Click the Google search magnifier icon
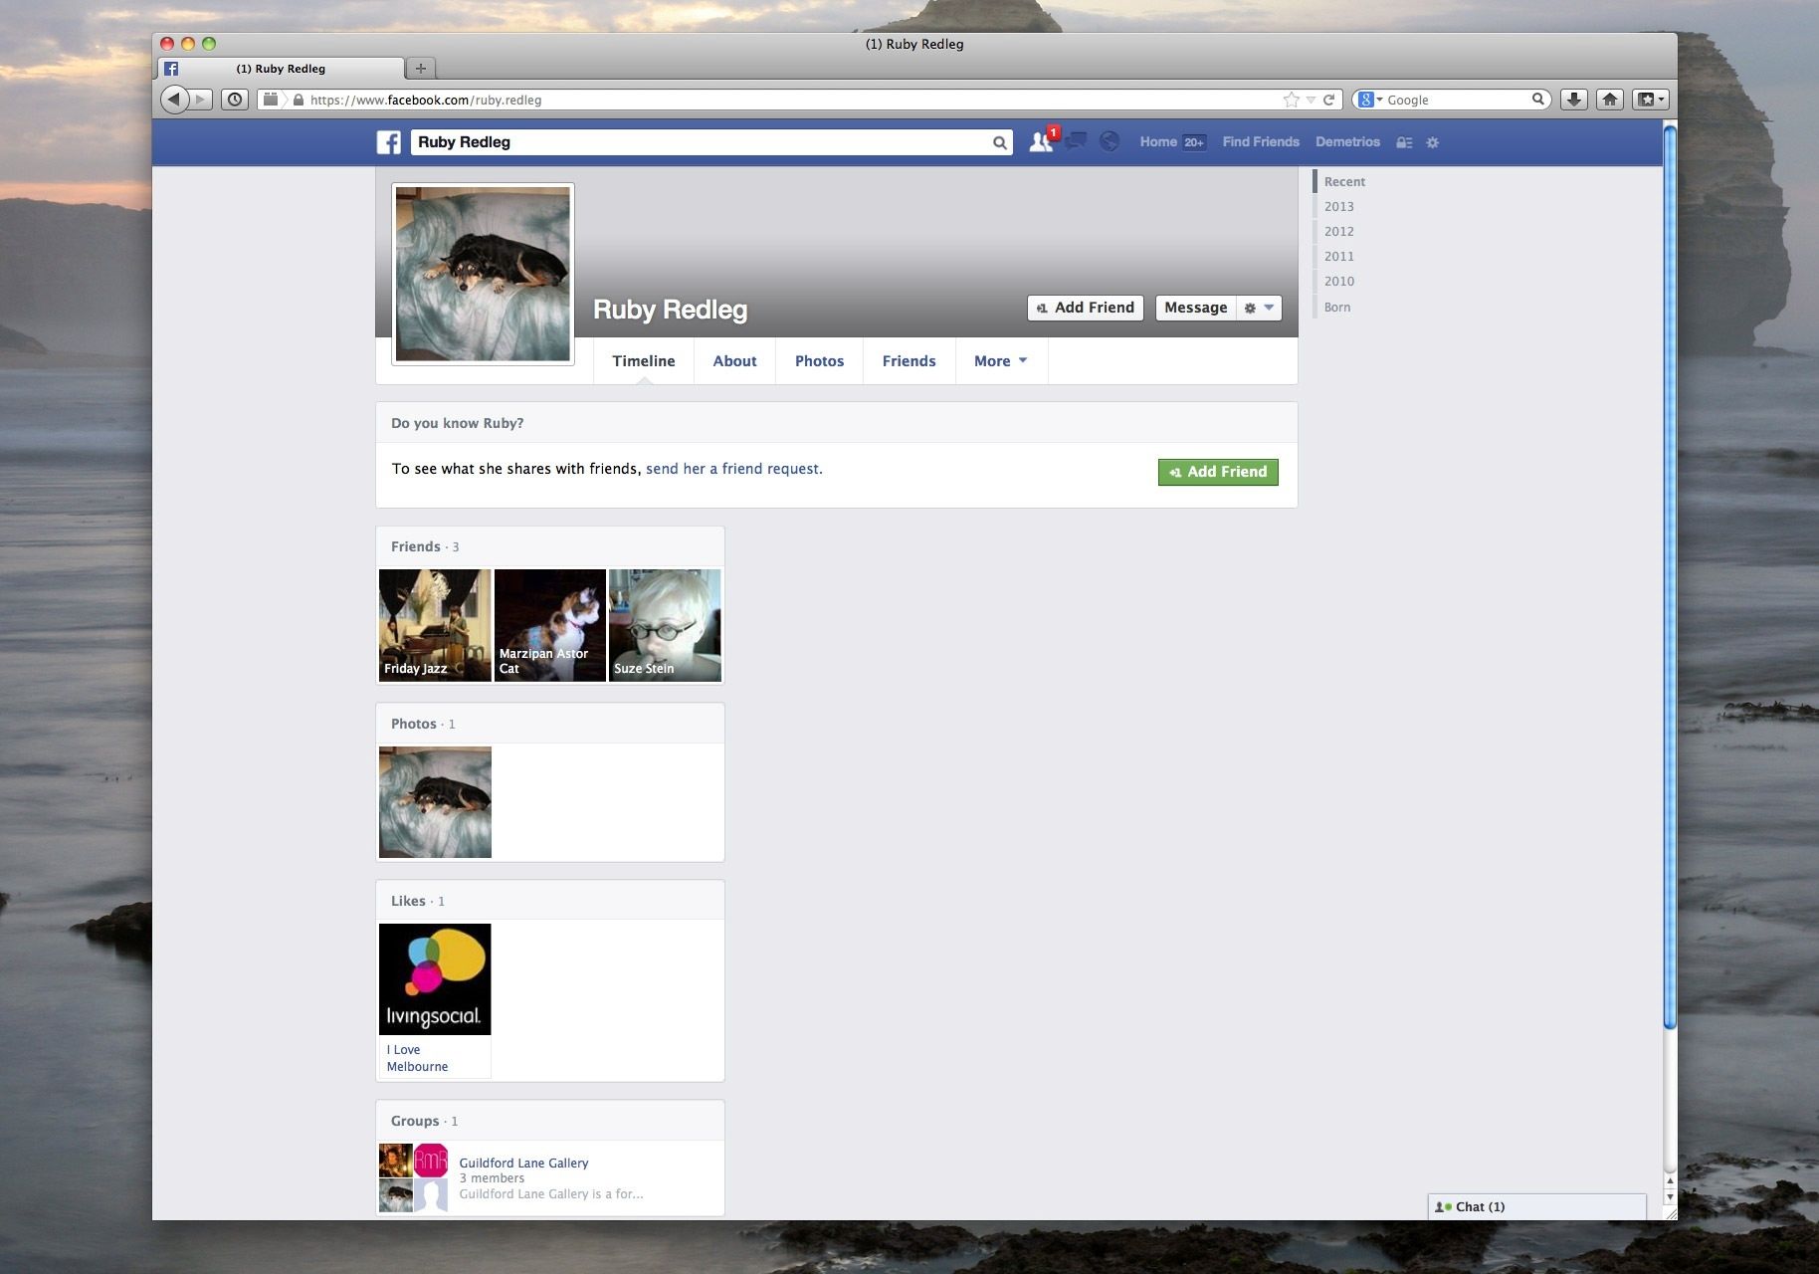This screenshot has width=1819, height=1274. 1537,99
